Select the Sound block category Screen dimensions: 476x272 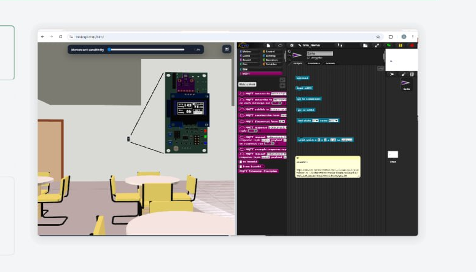tap(249, 60)
